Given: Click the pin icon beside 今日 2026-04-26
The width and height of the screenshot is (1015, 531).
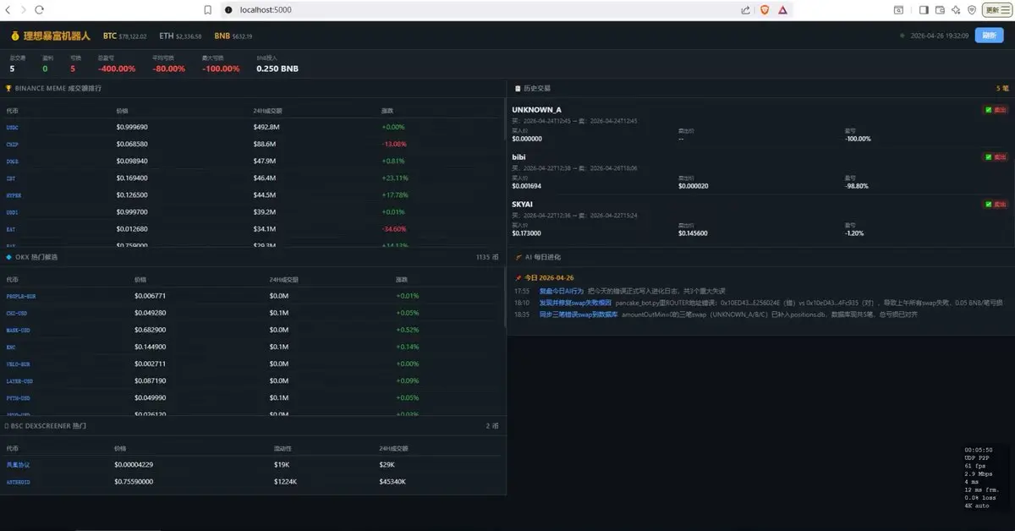Looking at the screenshot, I should pyautogui.click(x=518, y=277).
